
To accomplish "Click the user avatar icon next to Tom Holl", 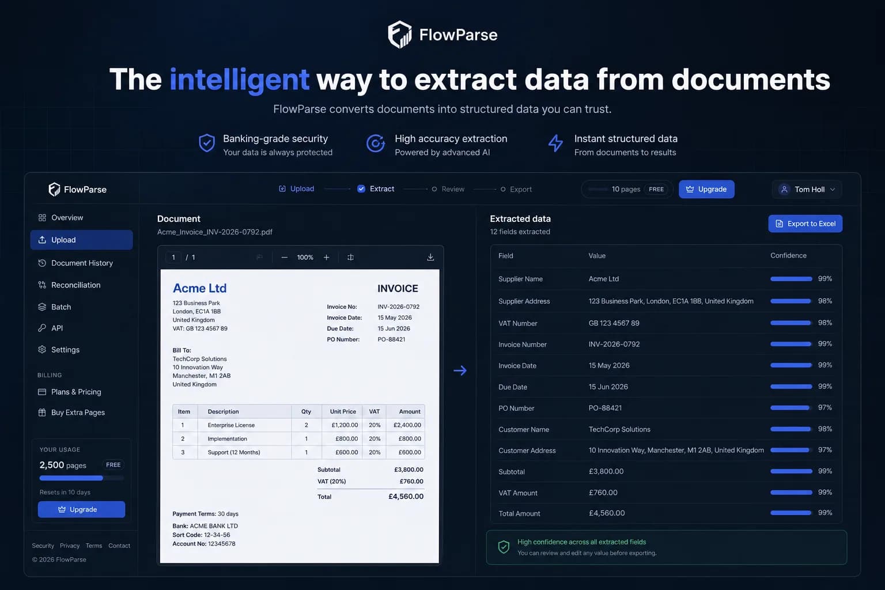I will coord(784,189).
